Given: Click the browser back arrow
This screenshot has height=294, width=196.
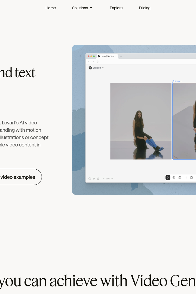Looking at the screenshot, I should [89, 62].
